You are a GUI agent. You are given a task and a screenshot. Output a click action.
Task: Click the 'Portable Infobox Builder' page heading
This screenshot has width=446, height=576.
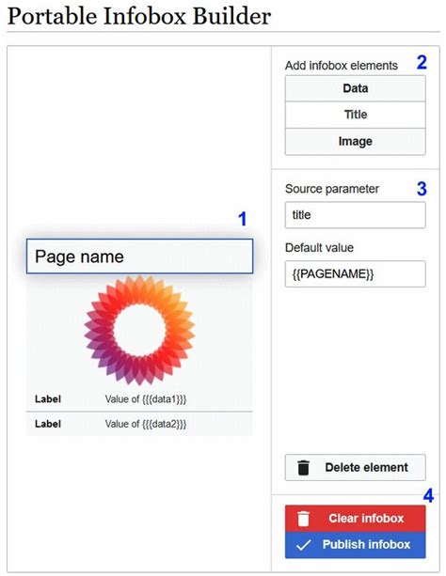coord(139,17)
